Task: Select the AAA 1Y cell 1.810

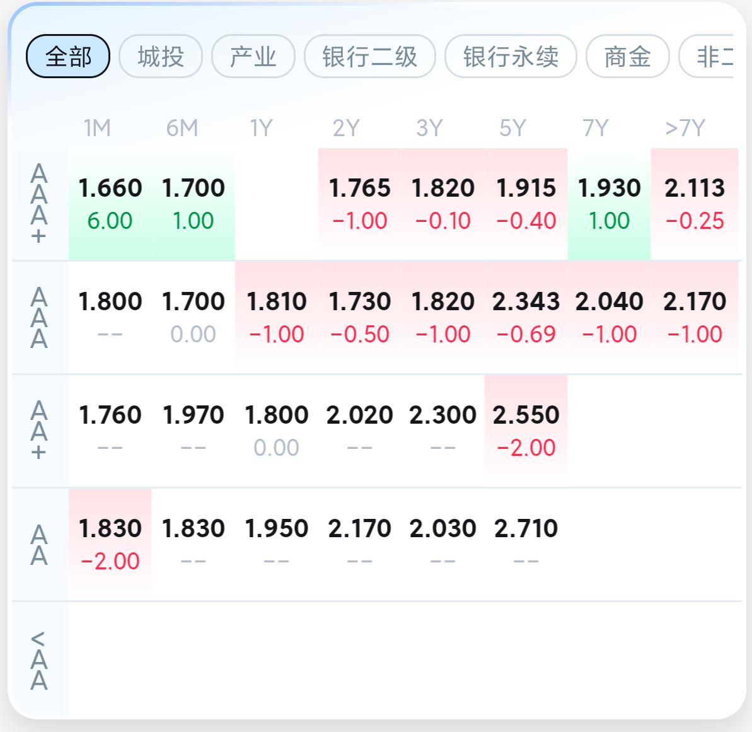Action: pos(277,318)
